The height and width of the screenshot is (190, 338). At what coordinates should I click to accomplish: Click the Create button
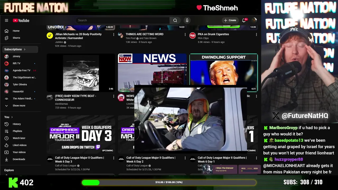coord(230,20)
